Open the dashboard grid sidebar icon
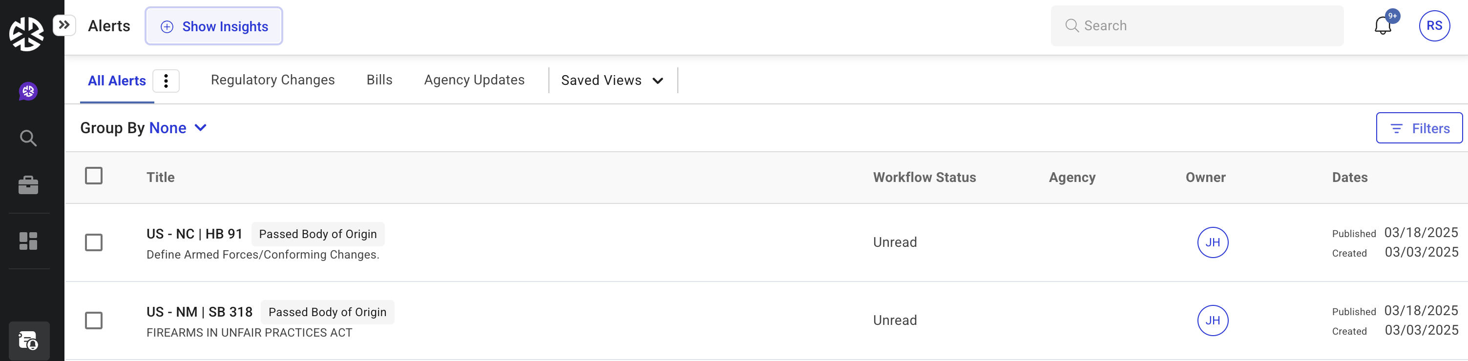 pyautogui.click(x=28, y=241)
